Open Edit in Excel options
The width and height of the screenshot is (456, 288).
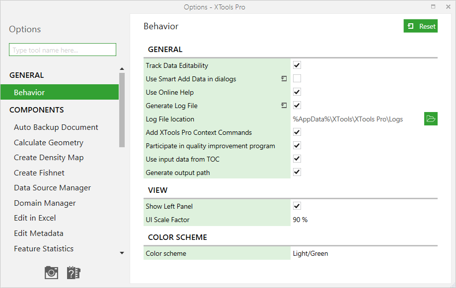tap(35, 218)
